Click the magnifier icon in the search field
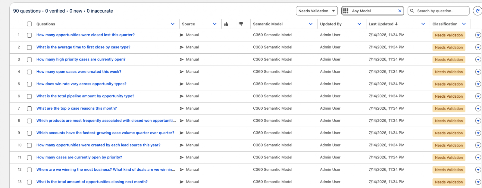 412,11
